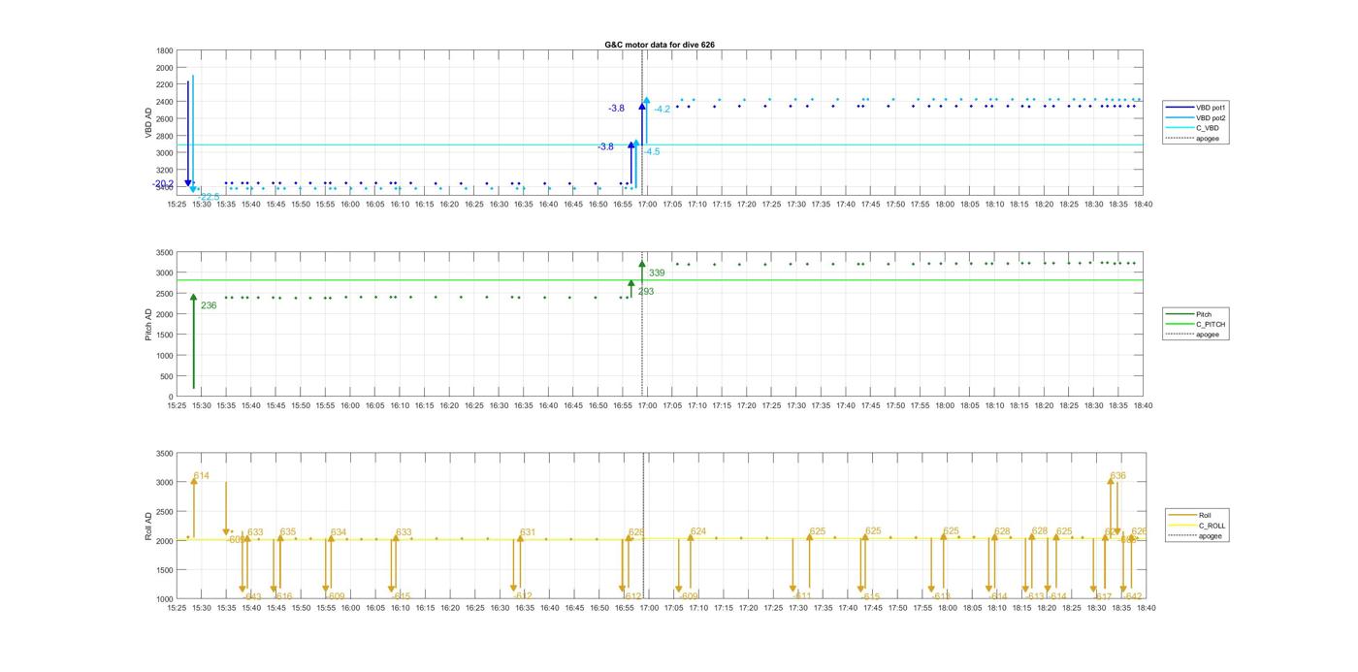Click the title 'G&C motor data for dive 626'
The width and height of the screenshot is (1358, 672).
[x=661, y=45]
